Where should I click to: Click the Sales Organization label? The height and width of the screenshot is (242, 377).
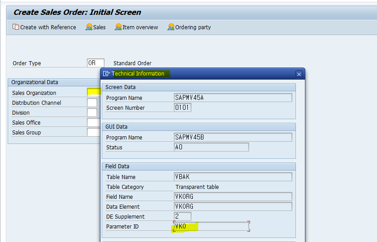point(34,93)
